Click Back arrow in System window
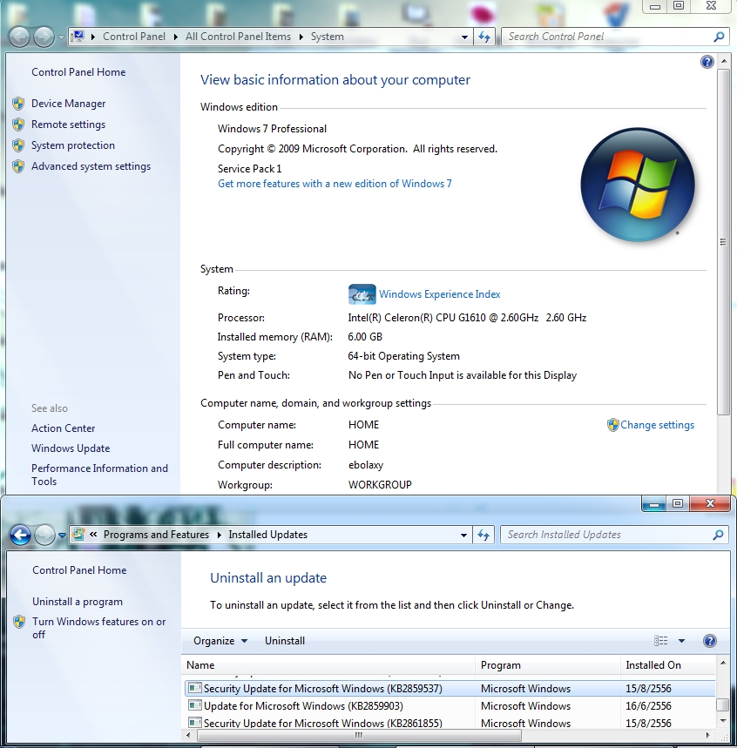The width and height of the screenshot is (737, 748). tap(19, 37)
